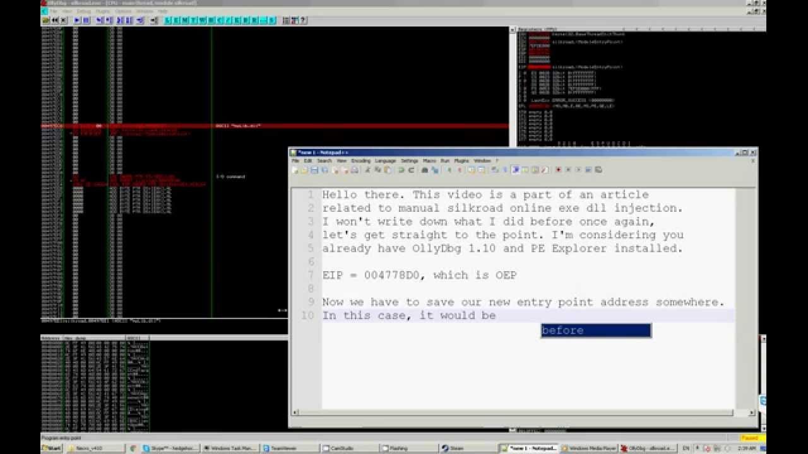
Task: Start macro recording with red dot icon
Action: [558, 170]
